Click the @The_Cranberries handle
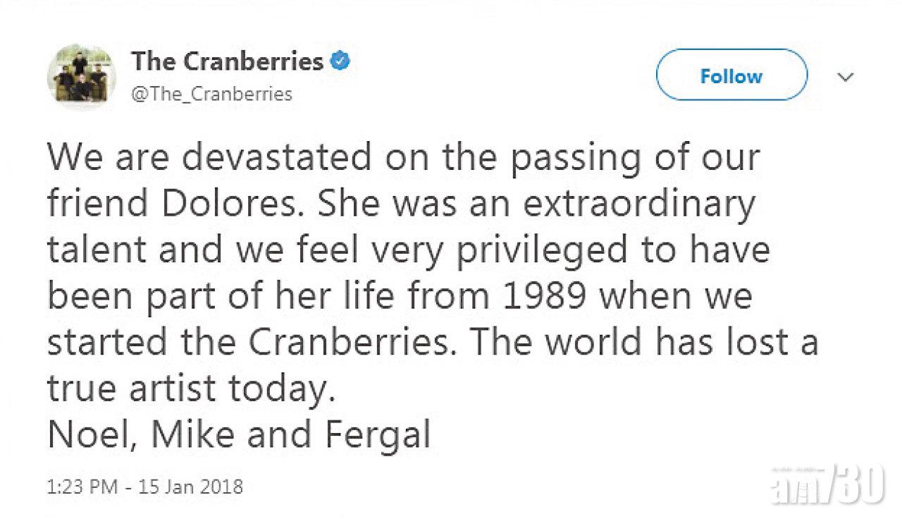 211,94
